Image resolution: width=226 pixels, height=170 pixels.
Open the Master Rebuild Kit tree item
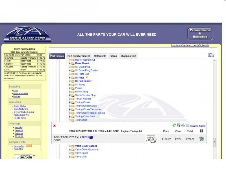click(x=85, y=60)
